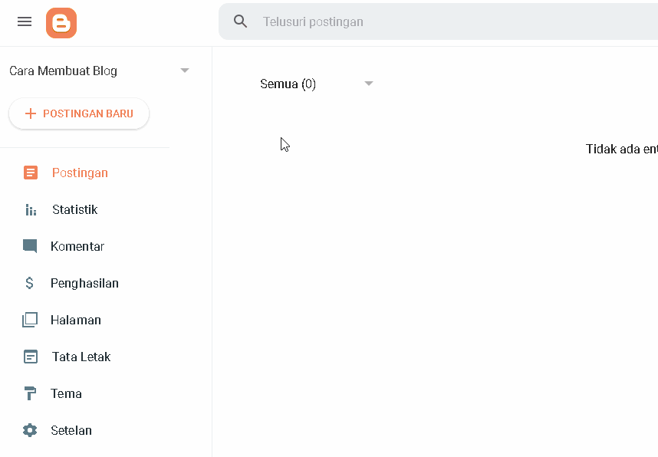Click the orange Blogger logo
Screen dimensions: 658x457
pyautogui.click(x=61, y=23)
